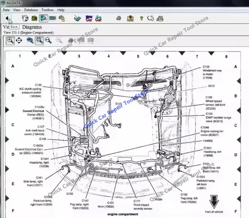
Task: Click the C123 EVAP canister purge valve label
Action: 218,117
